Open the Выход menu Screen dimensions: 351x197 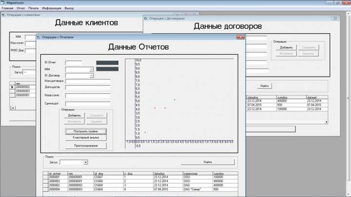click(x=69, y=8)
